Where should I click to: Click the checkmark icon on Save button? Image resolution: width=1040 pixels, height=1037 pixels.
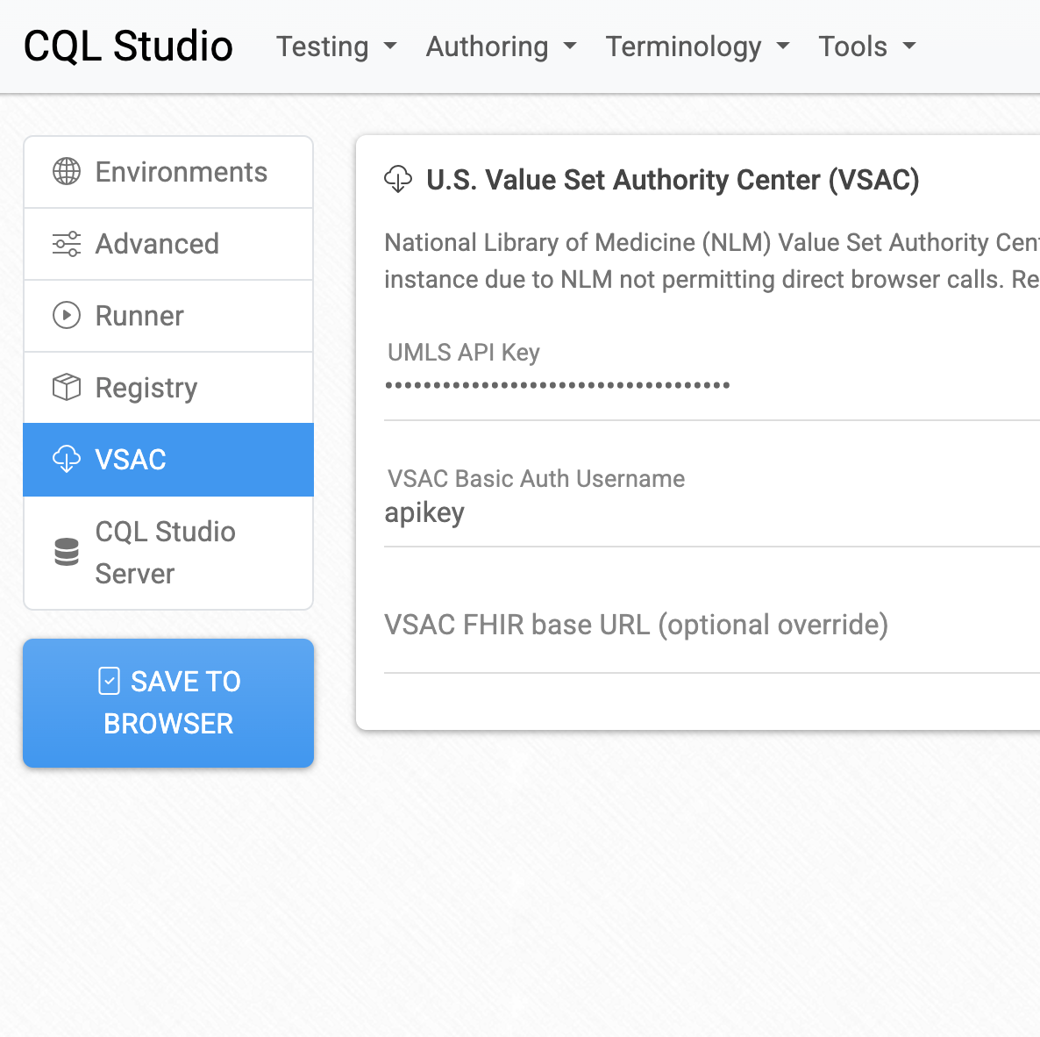(109, 681)
